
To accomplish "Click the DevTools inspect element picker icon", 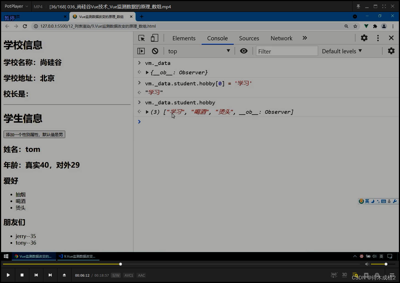I will coord(142,38).
